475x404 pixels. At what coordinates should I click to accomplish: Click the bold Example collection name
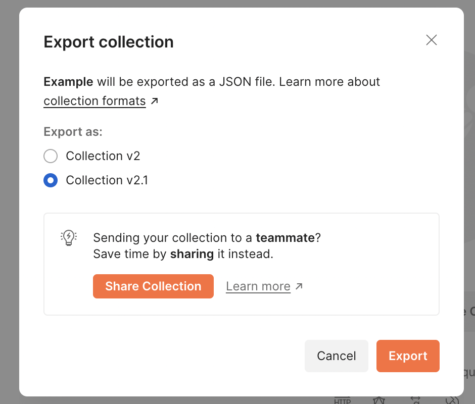68,82
